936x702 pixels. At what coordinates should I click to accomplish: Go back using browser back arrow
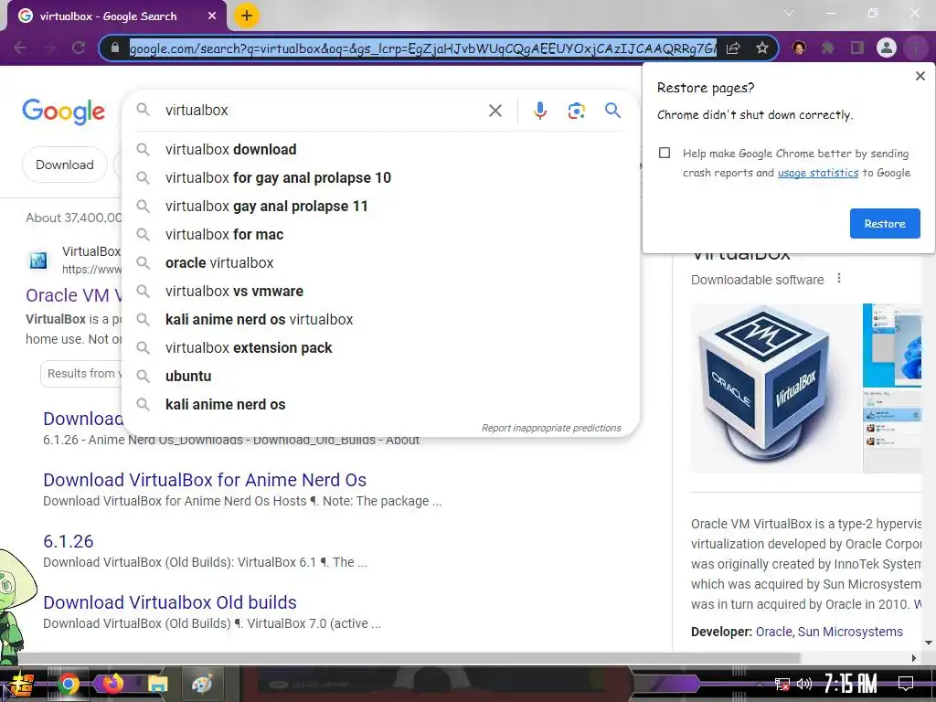click(20, 48)
